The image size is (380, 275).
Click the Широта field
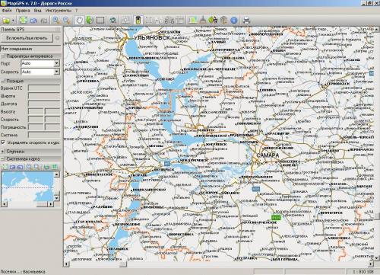click(44, 96)
